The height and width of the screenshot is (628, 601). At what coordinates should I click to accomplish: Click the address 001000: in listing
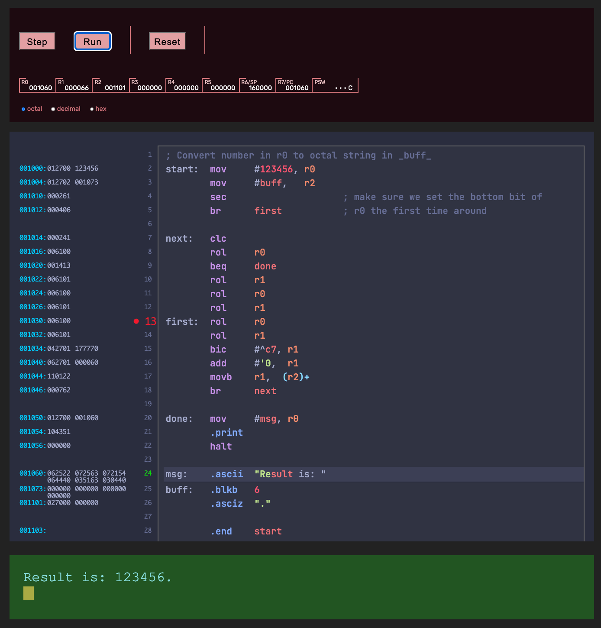point(33,168)
